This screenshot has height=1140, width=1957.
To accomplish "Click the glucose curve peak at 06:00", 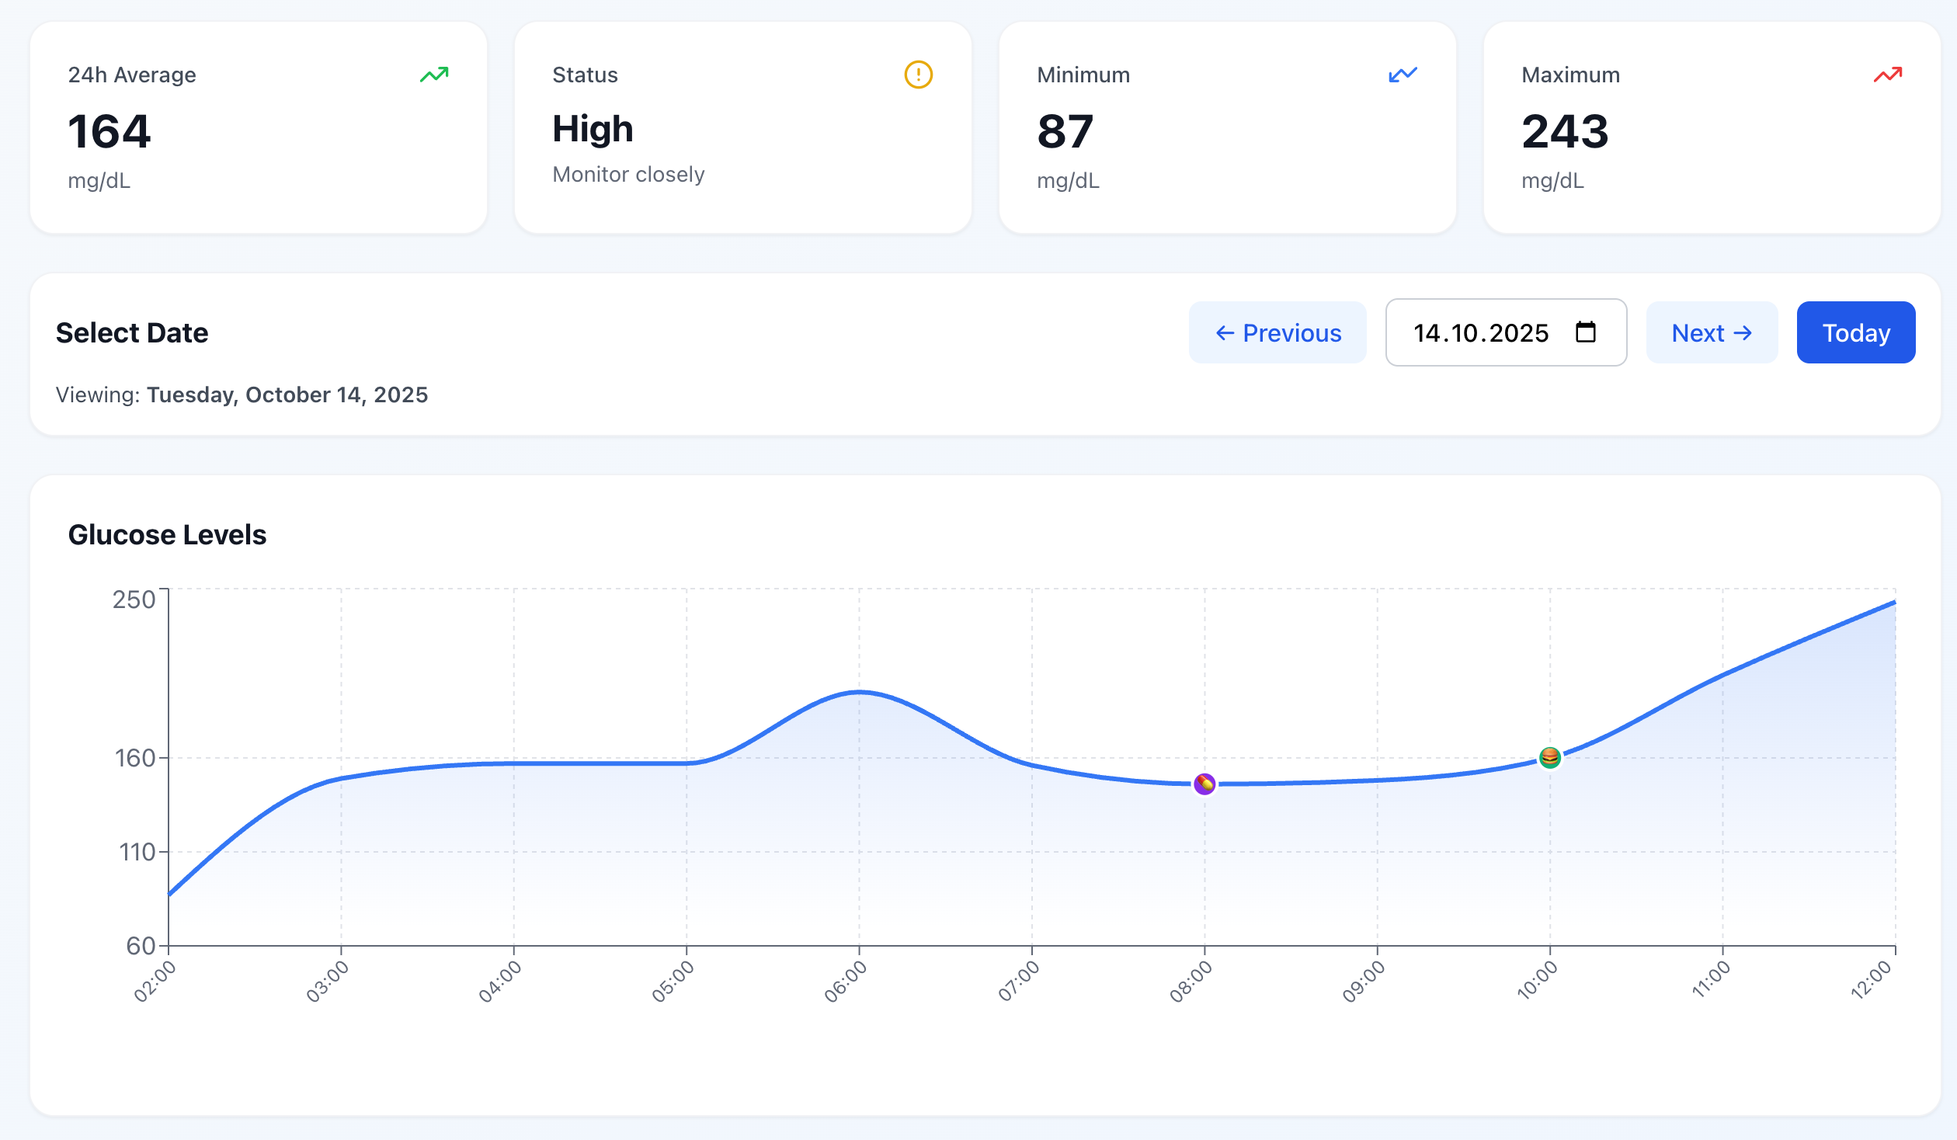I will pyautogui.click(x=859, y=691).
